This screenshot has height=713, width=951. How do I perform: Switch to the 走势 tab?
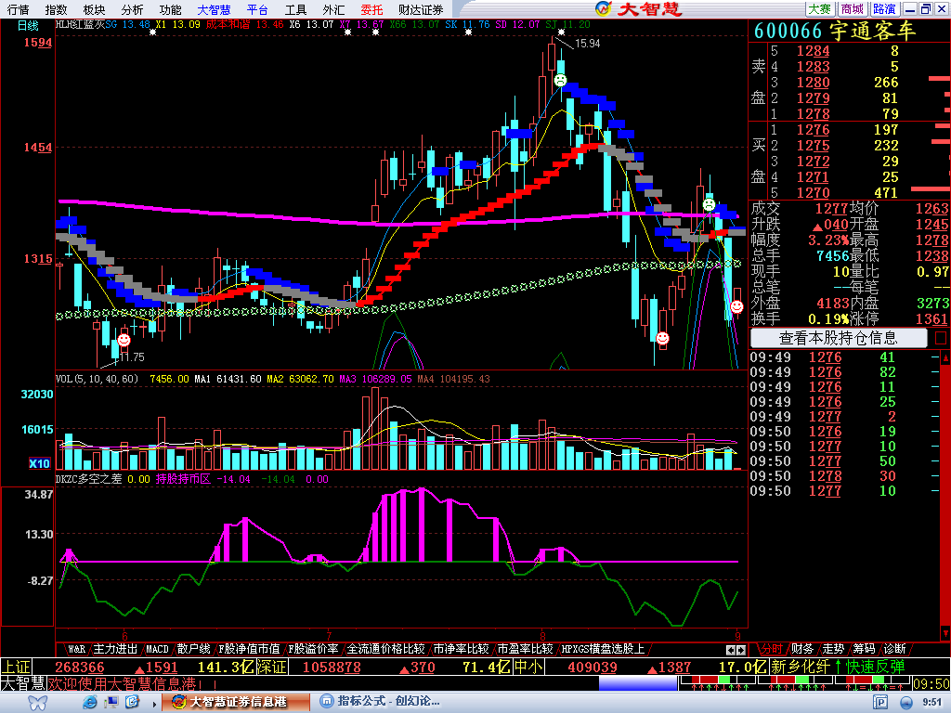[x=833, y=649]
